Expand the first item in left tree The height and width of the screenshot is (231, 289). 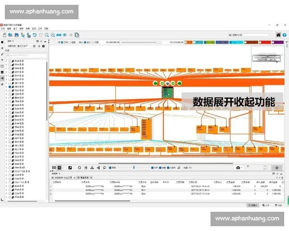tap(6, 62)
